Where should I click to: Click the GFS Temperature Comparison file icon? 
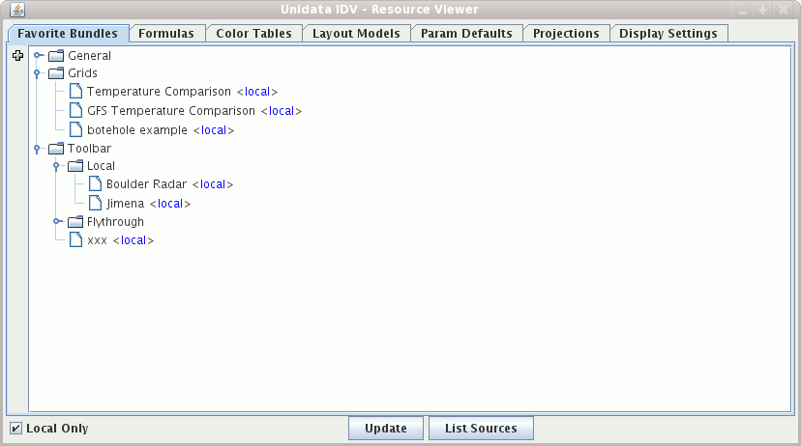(76, 111)
